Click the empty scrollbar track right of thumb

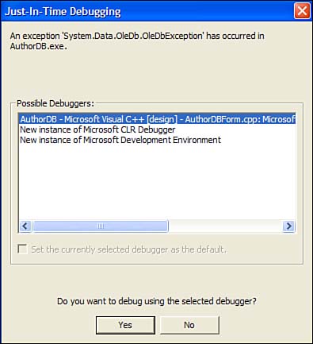tap(226, 226)
